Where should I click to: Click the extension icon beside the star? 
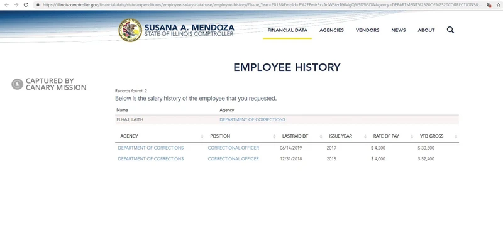click(489, 5)
